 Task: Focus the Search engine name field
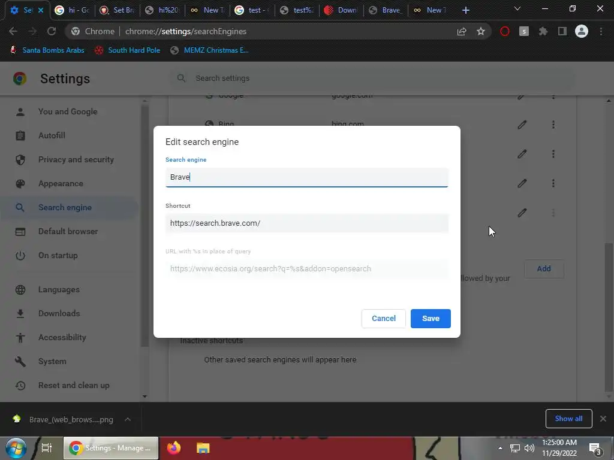(306, 177)
